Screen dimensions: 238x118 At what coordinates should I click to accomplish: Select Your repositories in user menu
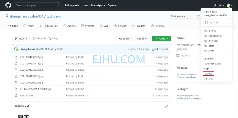(212, 36)
